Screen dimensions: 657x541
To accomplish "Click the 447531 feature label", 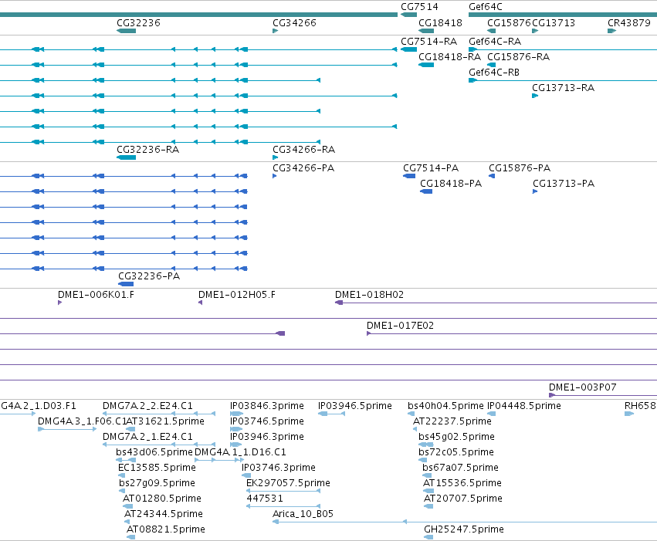I will click(264, 499).
